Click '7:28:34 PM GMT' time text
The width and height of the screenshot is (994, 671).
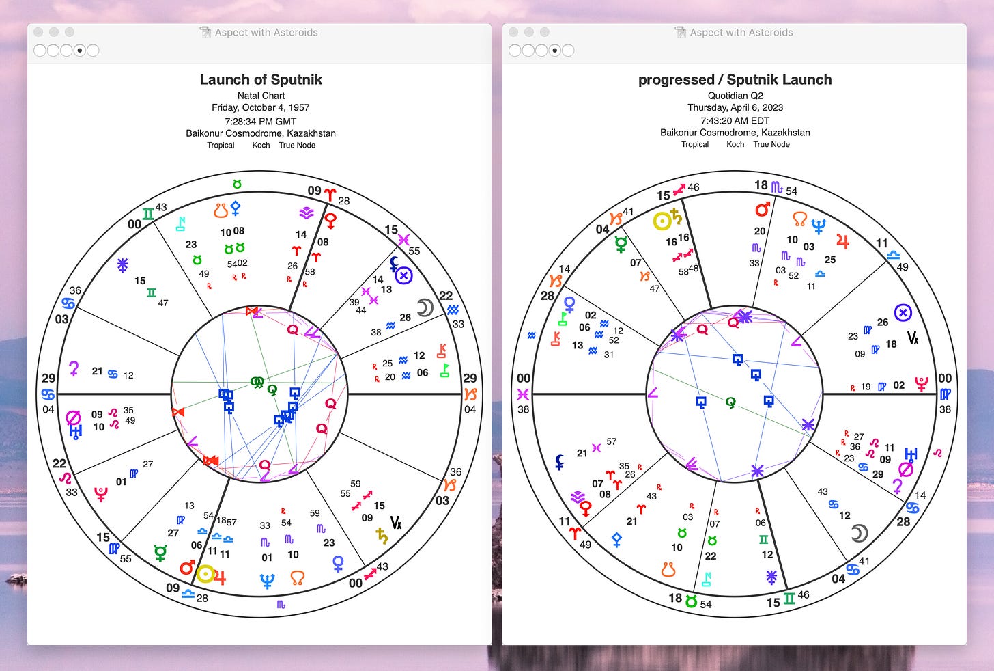(261, 121)
